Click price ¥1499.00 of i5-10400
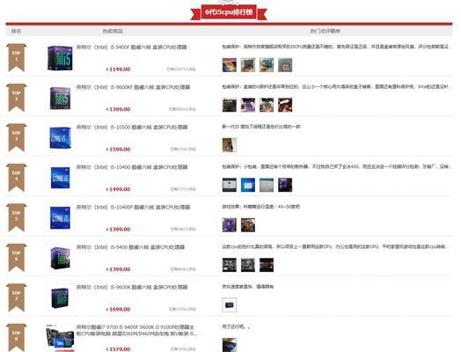The image size is (461, 352). point(118,189)
